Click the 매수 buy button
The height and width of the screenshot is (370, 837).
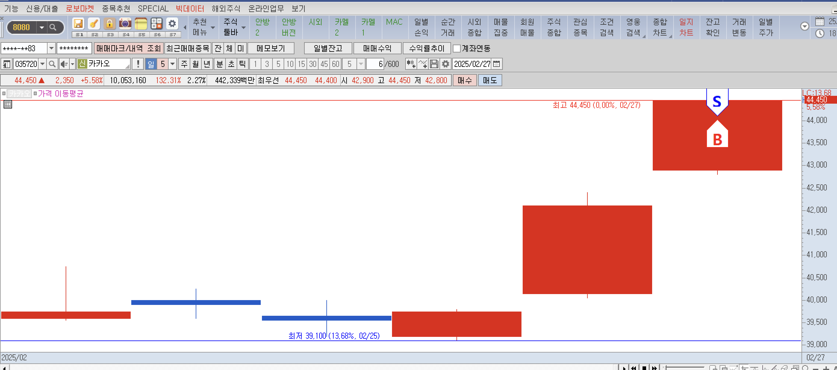tap(465, 80)
